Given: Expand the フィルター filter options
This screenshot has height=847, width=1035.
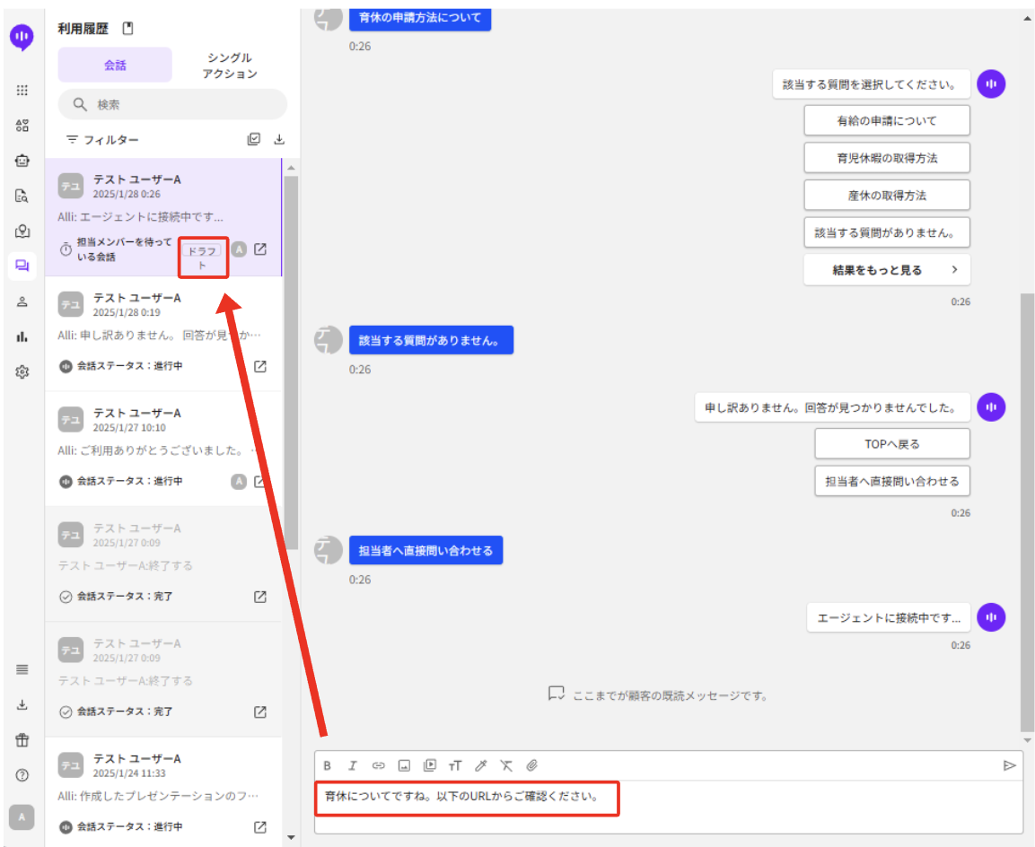Looking at the screenshot, I should pos(102,140).
